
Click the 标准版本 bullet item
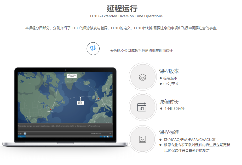(170, 78)
